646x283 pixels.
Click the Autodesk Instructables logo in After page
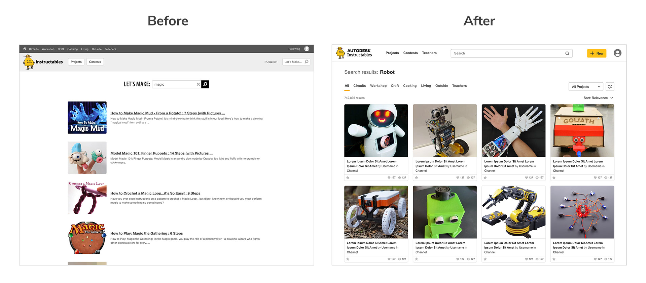coord(354,53)
